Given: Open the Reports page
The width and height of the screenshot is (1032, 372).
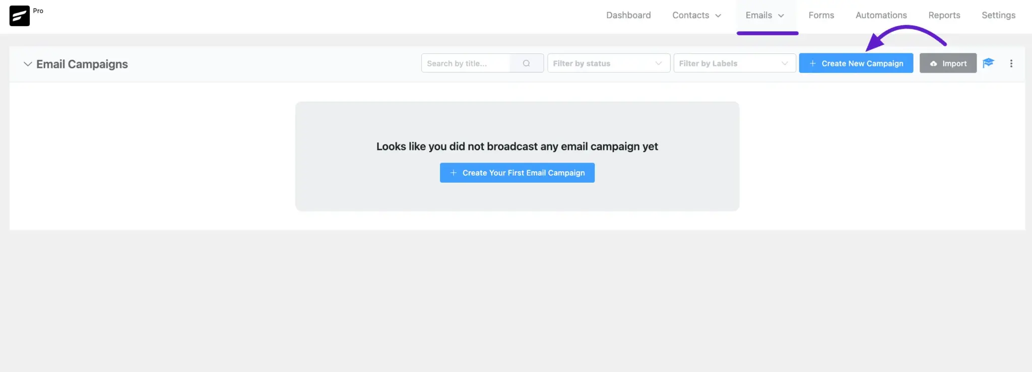Looking at the screenshot, I should tap(944, 15).
